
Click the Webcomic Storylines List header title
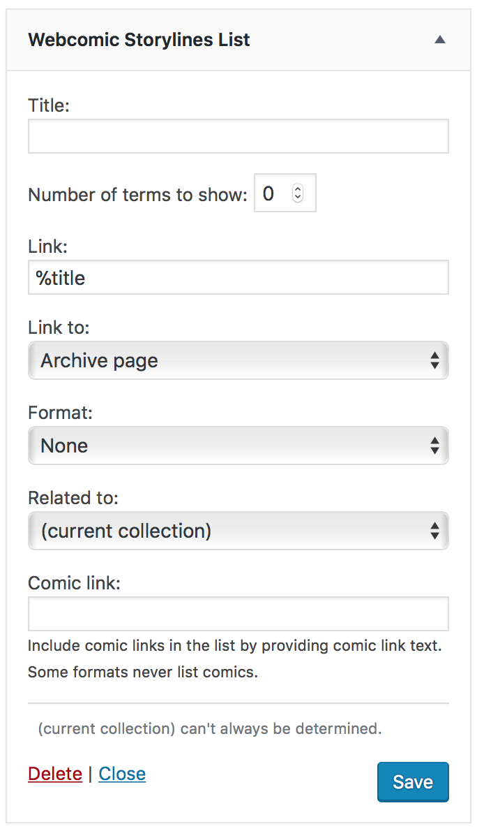click(139, 40)
